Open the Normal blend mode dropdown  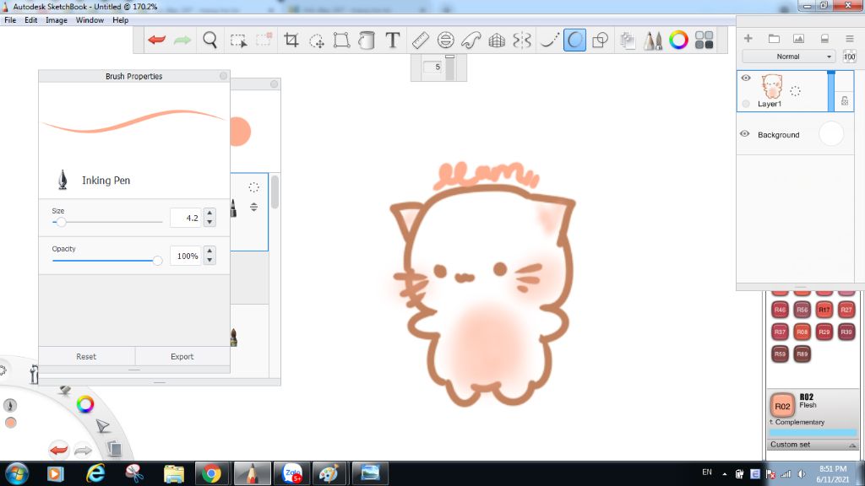point(790,57)
